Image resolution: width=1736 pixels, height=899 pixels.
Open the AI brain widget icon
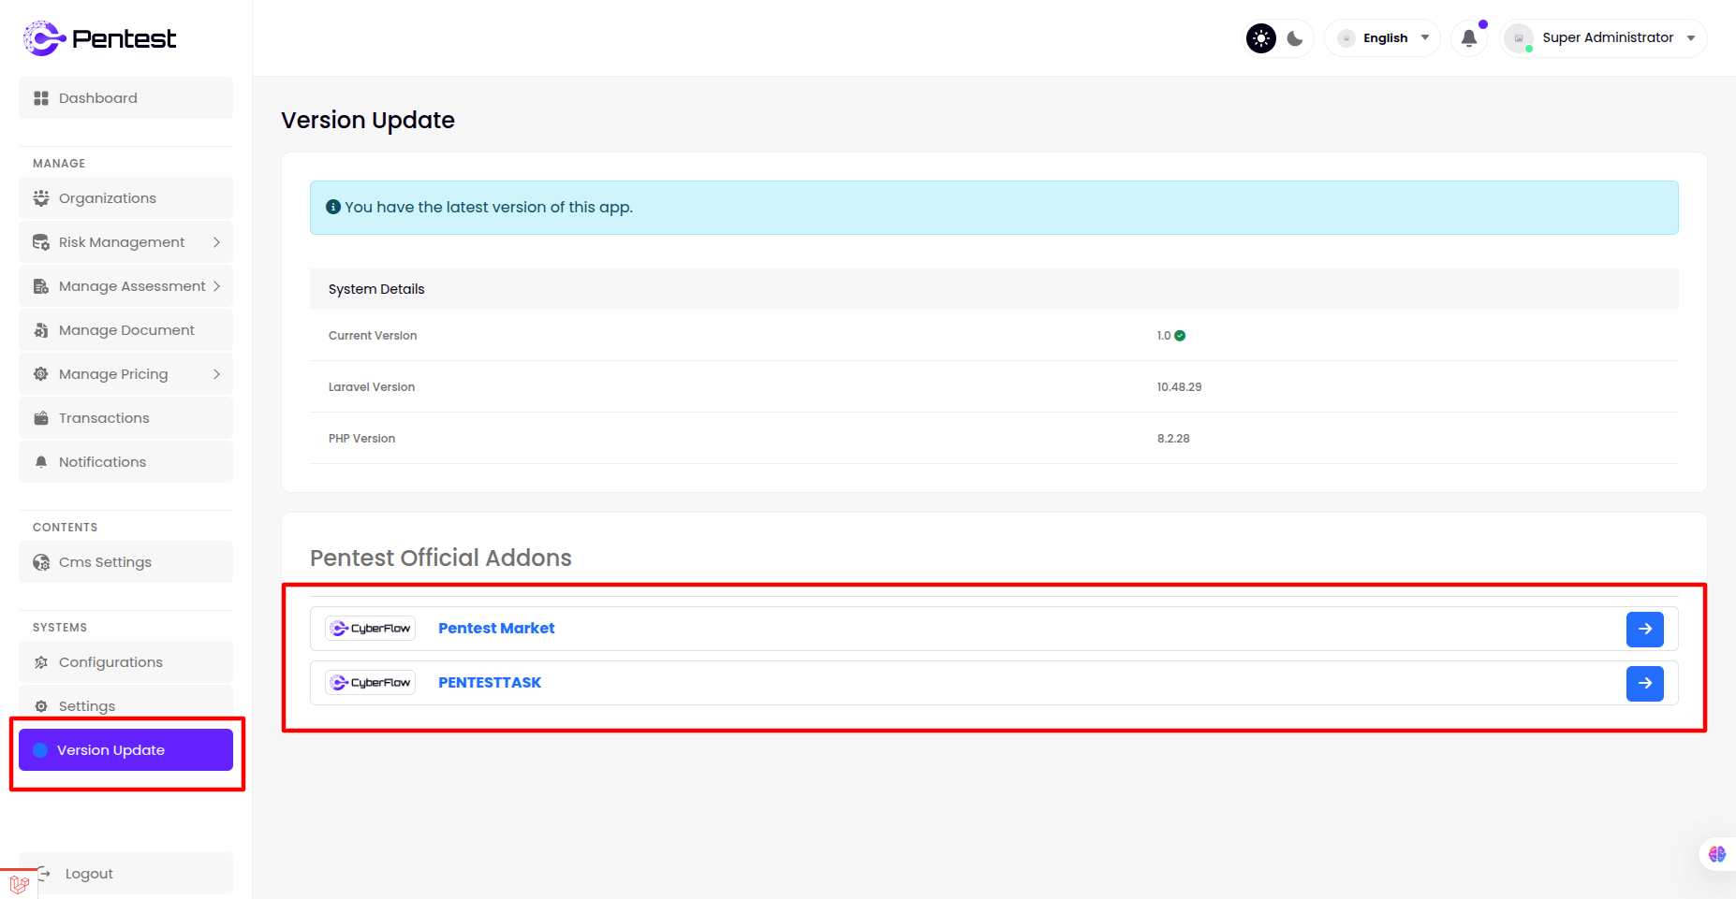coord(1716,854)
